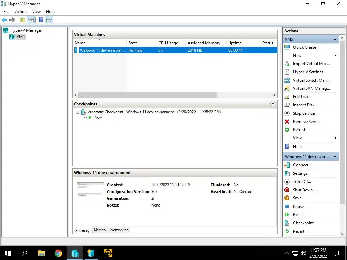
Task: Click Inspect Disk action
Action: click(x=305, y=105)
